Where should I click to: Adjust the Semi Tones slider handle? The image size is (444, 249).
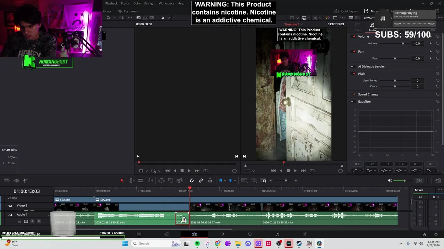pyautogui.click(x=395, y=81)
